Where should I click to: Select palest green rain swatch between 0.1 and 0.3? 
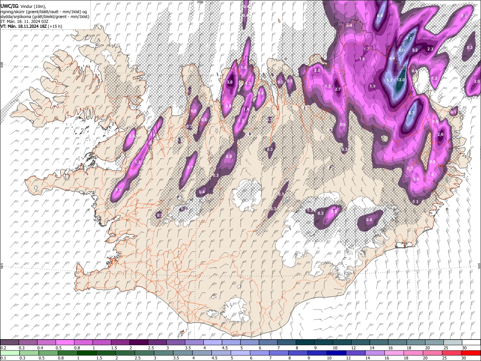10,353
